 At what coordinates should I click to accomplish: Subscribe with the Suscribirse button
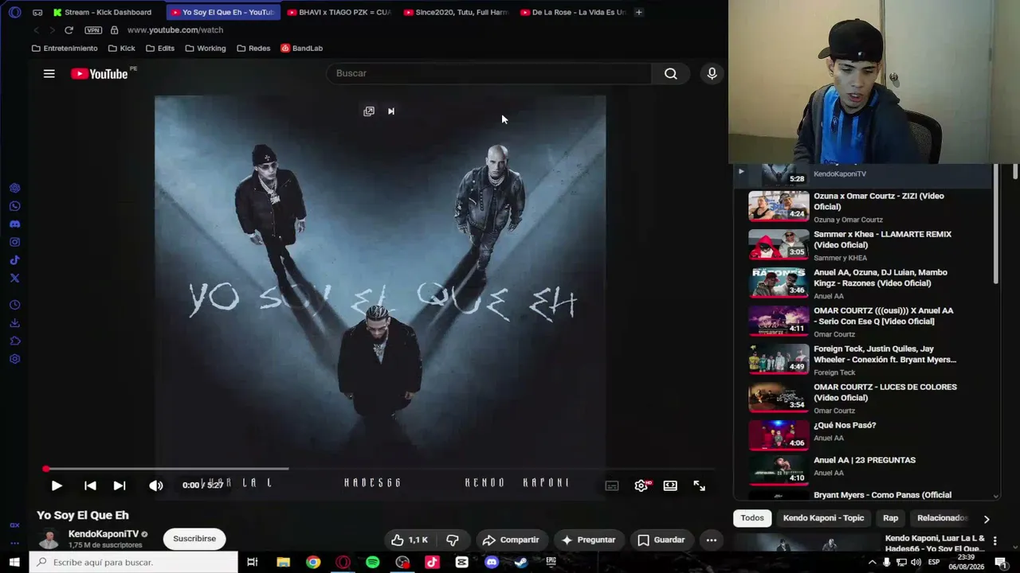(x=194, y=539)
